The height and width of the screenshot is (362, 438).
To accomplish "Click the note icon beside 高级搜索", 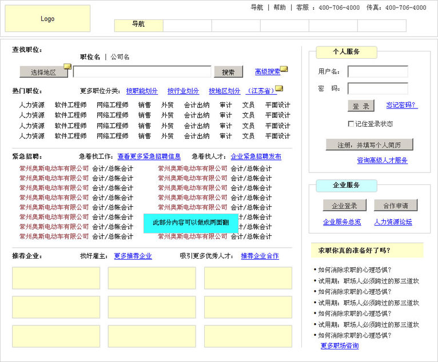I will (x=284, y=69).
